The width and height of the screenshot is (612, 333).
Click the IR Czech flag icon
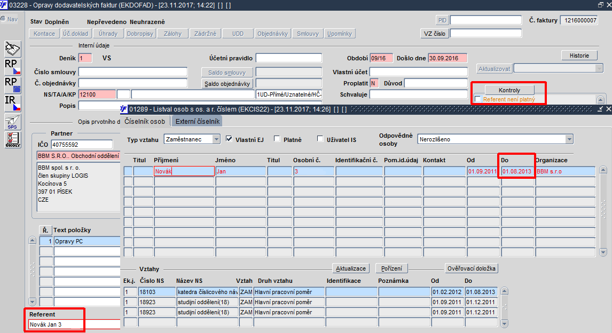point(12,104)
